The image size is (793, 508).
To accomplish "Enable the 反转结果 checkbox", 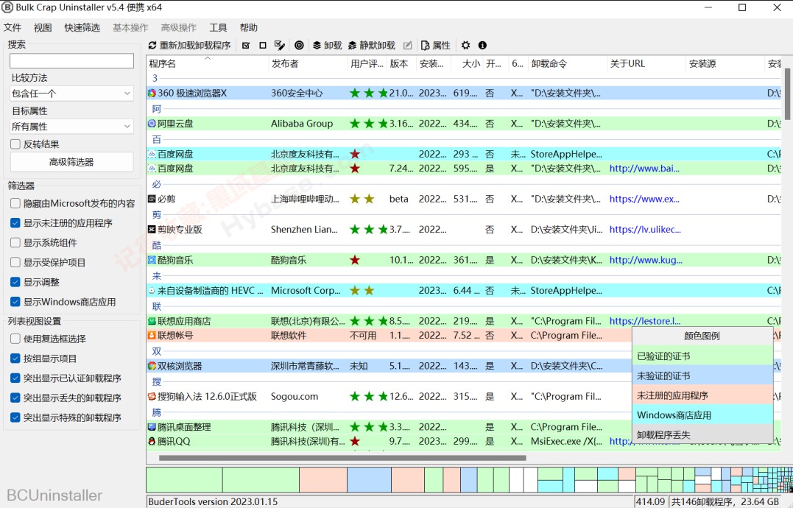I will click(15, 144).
